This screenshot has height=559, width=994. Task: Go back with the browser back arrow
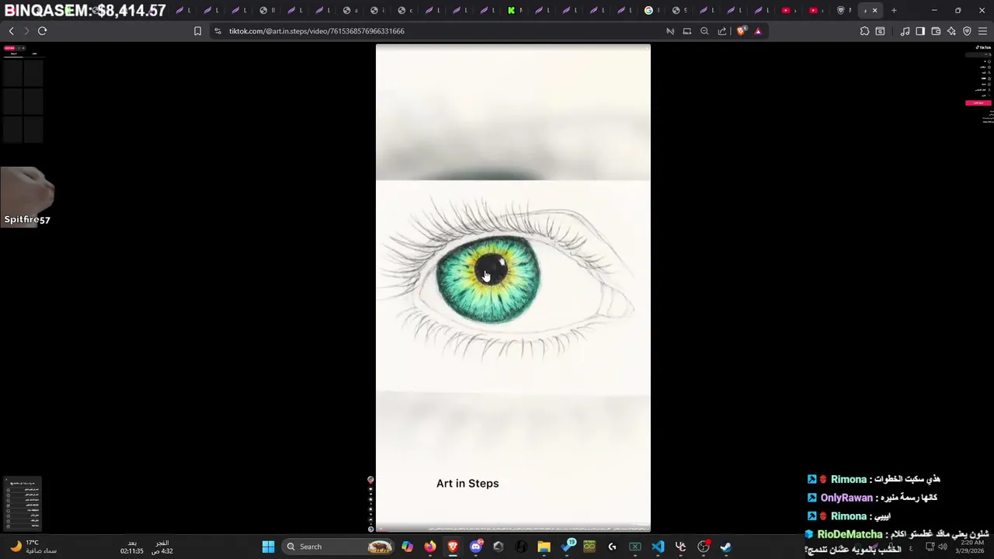coord(11,31)
